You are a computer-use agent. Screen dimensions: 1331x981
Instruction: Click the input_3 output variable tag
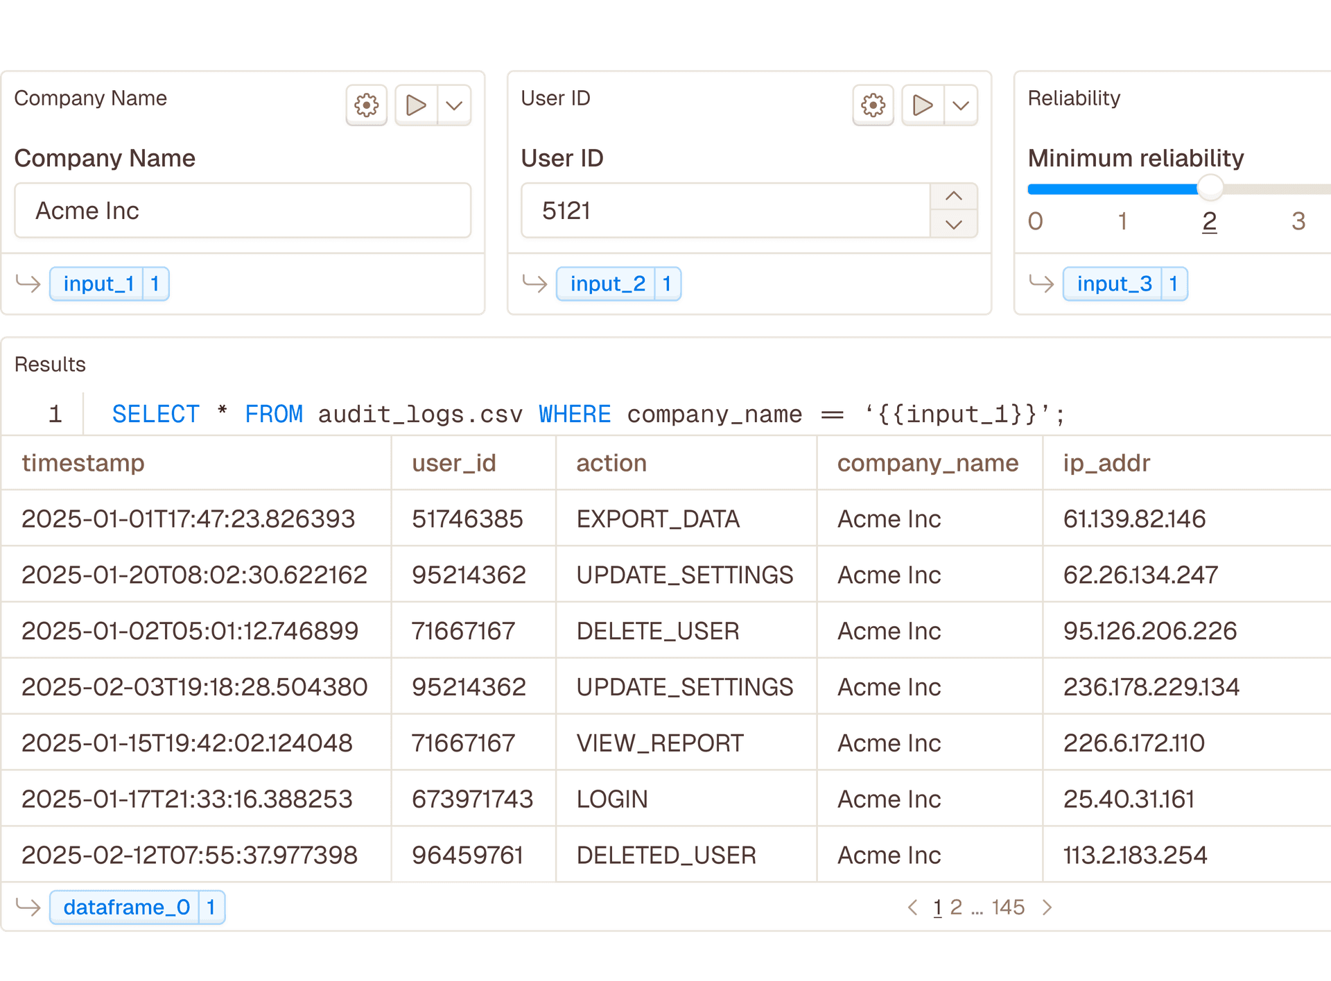point(1114,284)
